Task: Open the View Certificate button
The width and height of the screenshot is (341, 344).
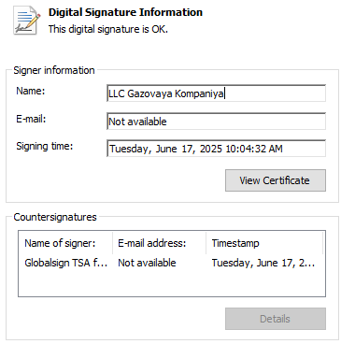Action: click(276, 180)
